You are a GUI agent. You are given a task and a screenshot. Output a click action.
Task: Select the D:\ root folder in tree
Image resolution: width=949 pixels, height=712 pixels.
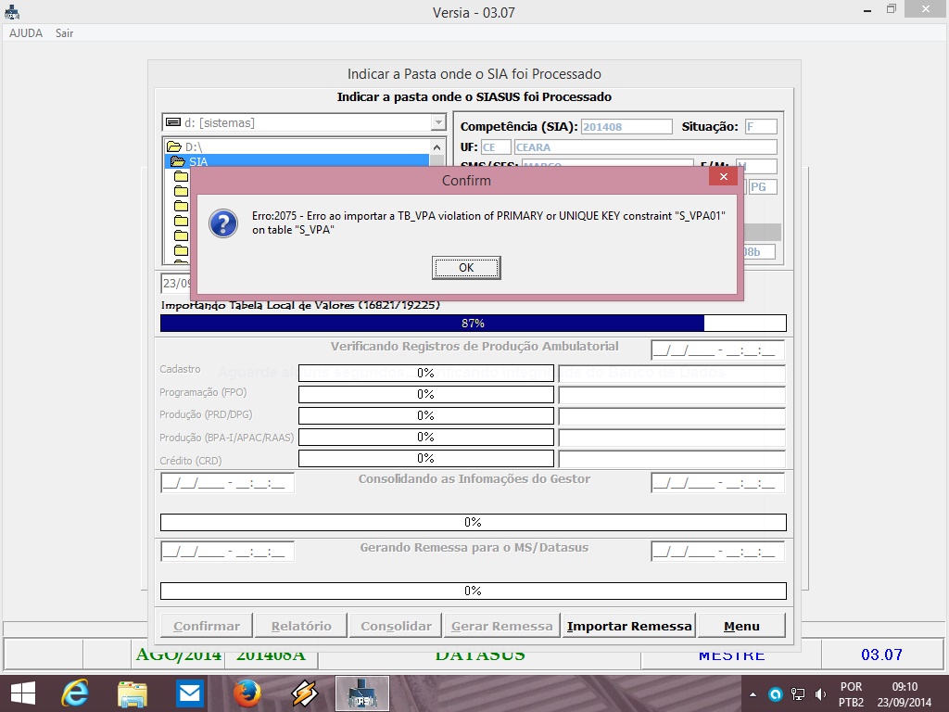click(x=193, y=146)
